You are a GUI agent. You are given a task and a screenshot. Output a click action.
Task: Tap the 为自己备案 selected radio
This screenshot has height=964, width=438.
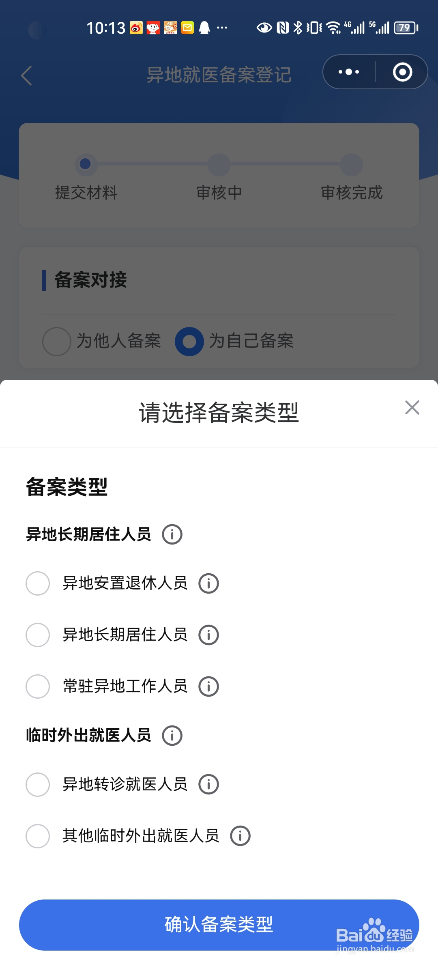click(189, 341)
